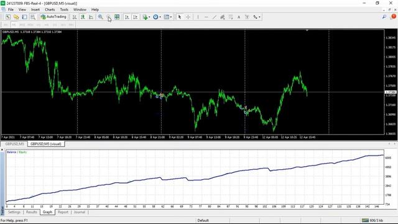Click the connection status bars icon
The image size is (398, 224).
(365, 220)
